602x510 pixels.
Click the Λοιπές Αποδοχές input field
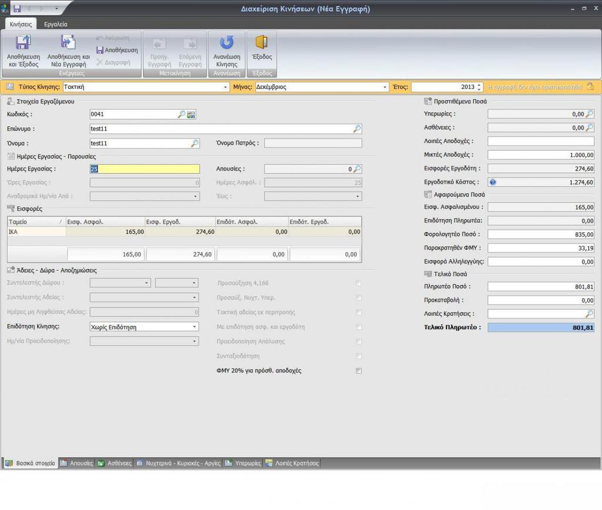541,141
